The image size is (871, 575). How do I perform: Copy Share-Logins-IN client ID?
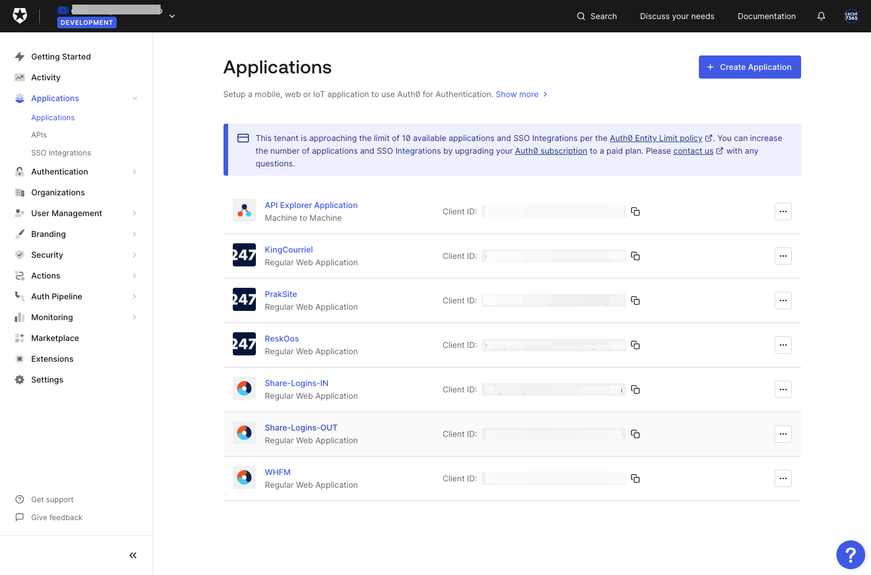[x=635, y=389]
